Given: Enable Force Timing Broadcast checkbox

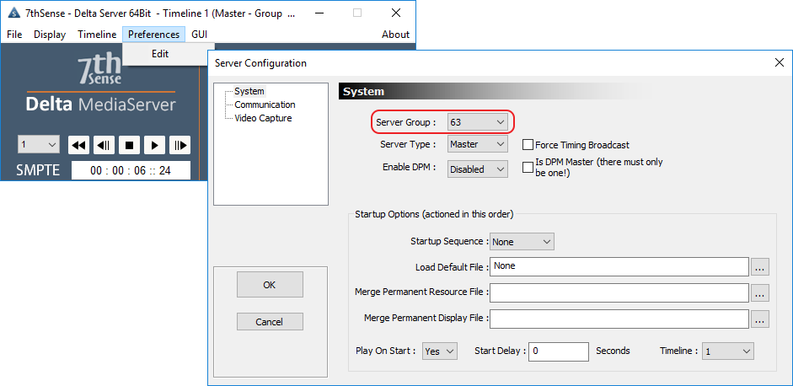Looking at the screenshot, I should coord(528,145).
